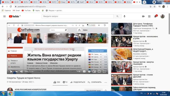Screen dimensions: 170x96
Task: Switch to miniplayer
Action: (94, 71)
